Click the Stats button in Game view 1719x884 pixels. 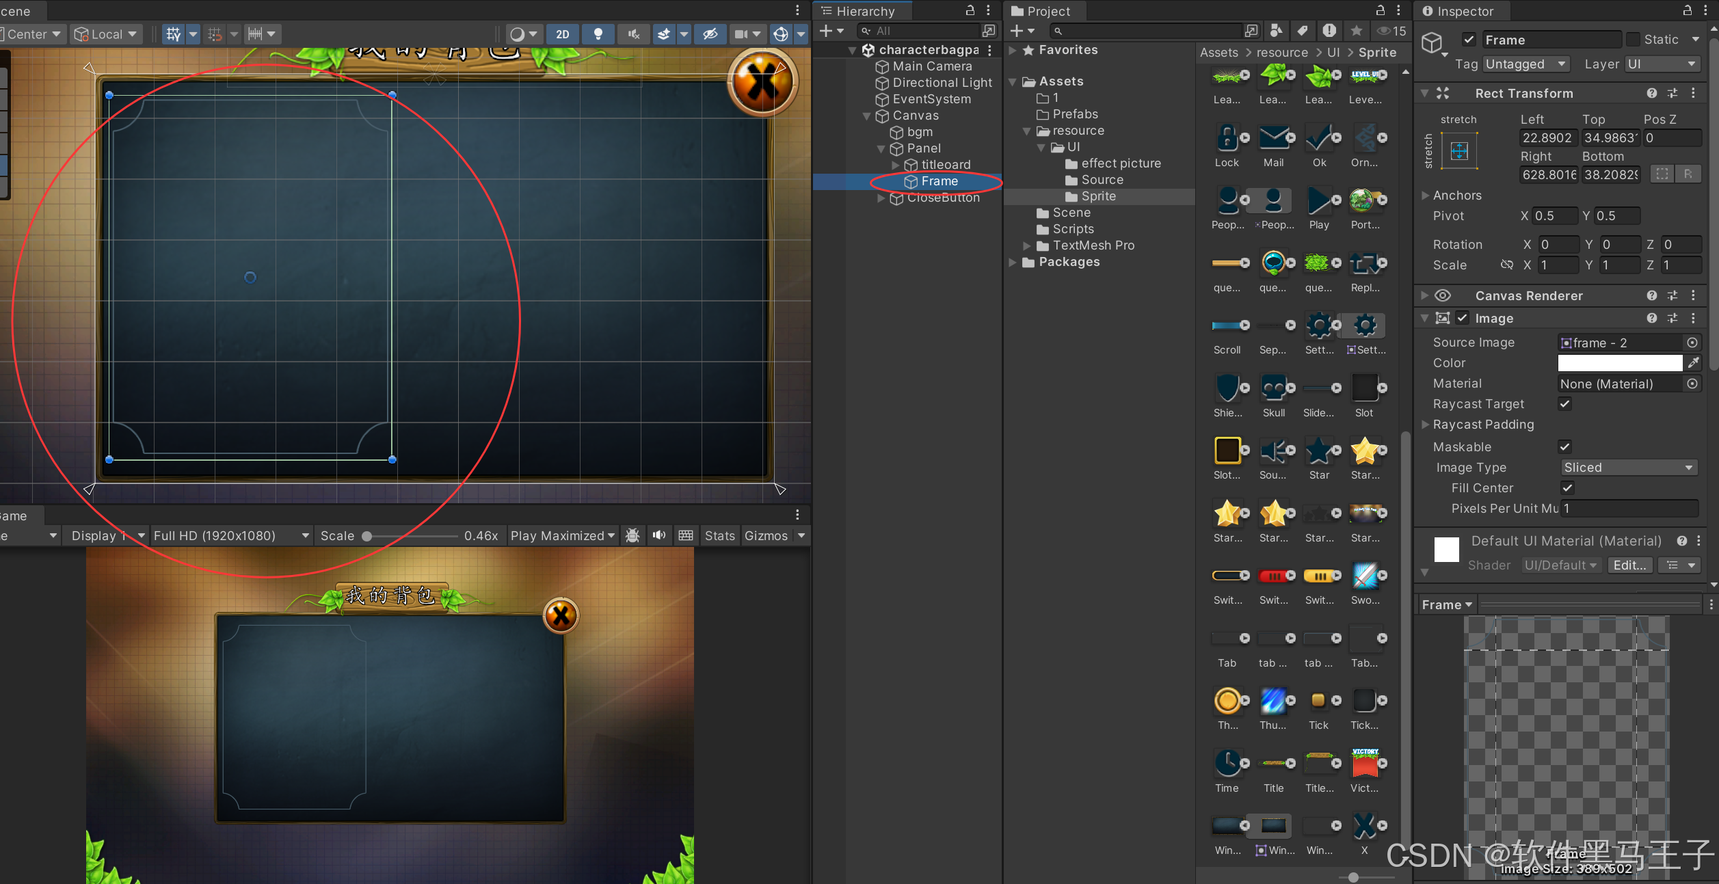click(719, 536)
